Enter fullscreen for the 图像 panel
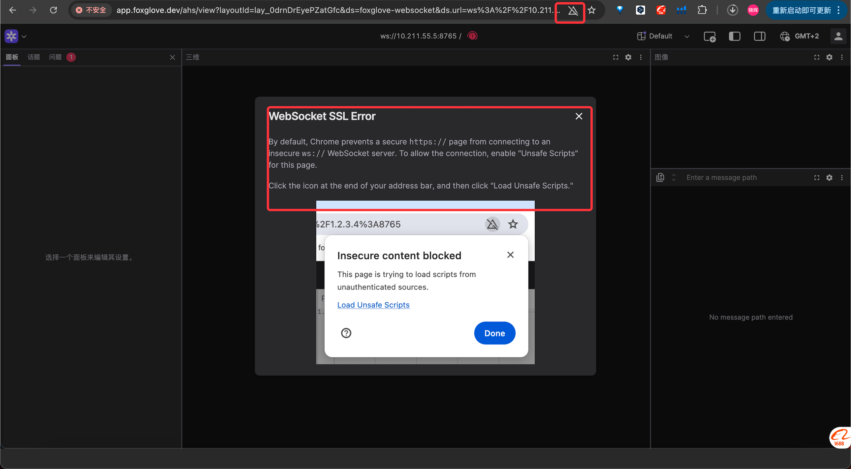 (817, 57)
